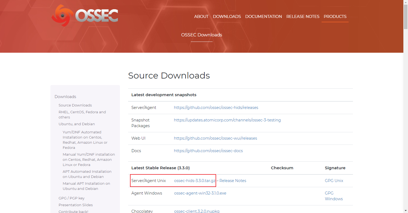This screenshot has width=408, height=213.
Task: Open GPG / PGP key sidebar link
Action: (72, 198)
